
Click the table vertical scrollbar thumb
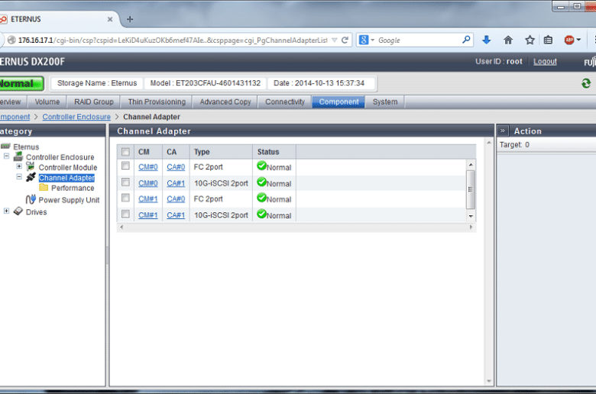470,189
